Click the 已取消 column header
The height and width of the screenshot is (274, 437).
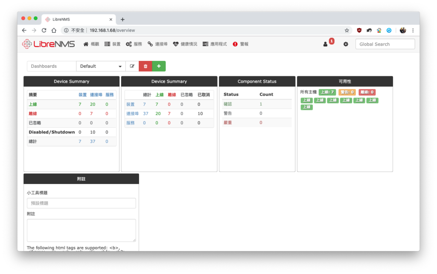click(204, 95)
